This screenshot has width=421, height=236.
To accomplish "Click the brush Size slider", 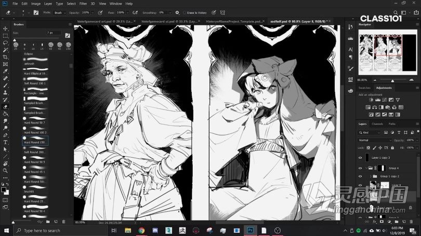I will point(36,39).
